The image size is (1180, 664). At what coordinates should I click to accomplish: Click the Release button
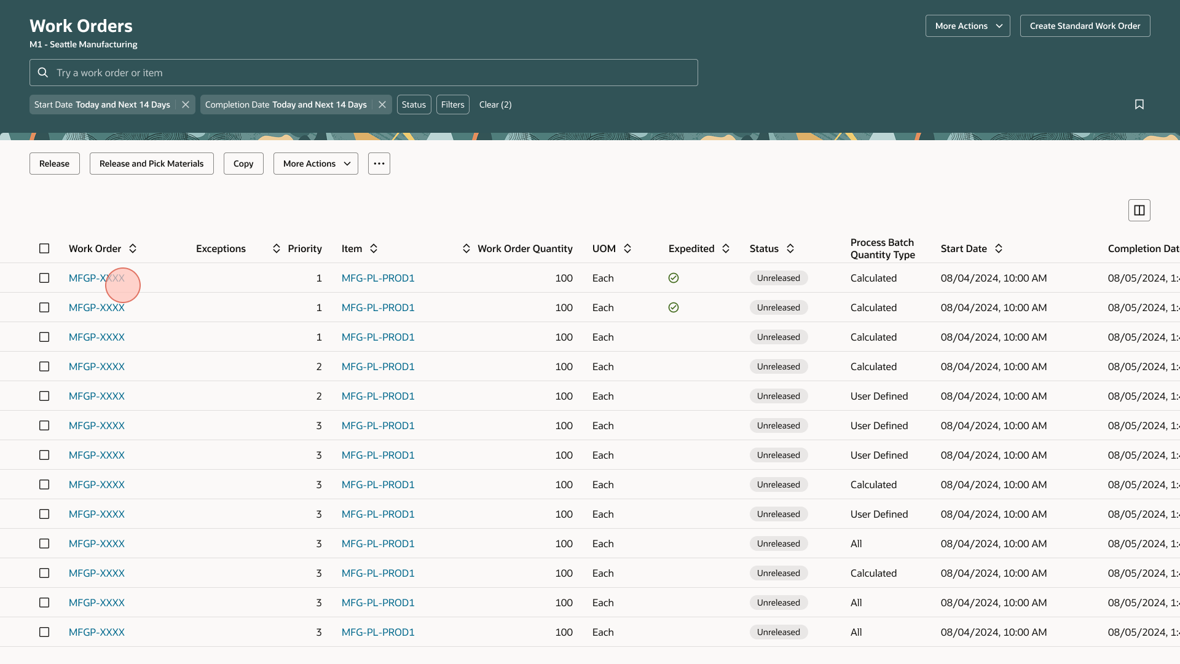(x=55, y=164)
